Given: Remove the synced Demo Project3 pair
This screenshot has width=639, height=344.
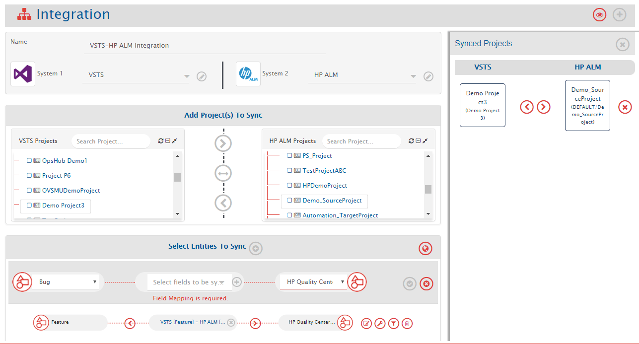Looking at the screenshot, I should pos(625,107).
